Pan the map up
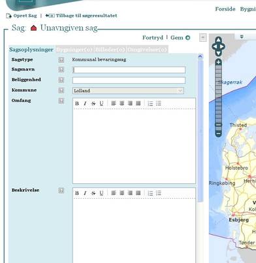The image size is (256, 263). [x=218, y=40]
